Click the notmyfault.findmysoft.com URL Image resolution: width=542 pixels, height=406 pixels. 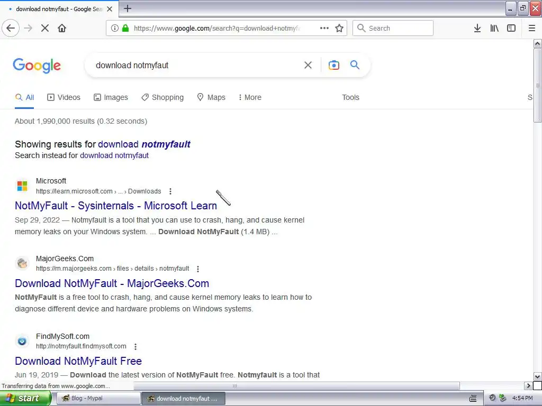[x=81, y=346]
